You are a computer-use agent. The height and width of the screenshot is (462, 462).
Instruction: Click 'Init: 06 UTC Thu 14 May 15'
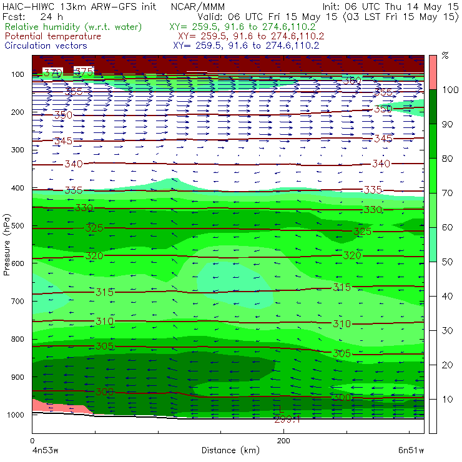tap(390, 7)
